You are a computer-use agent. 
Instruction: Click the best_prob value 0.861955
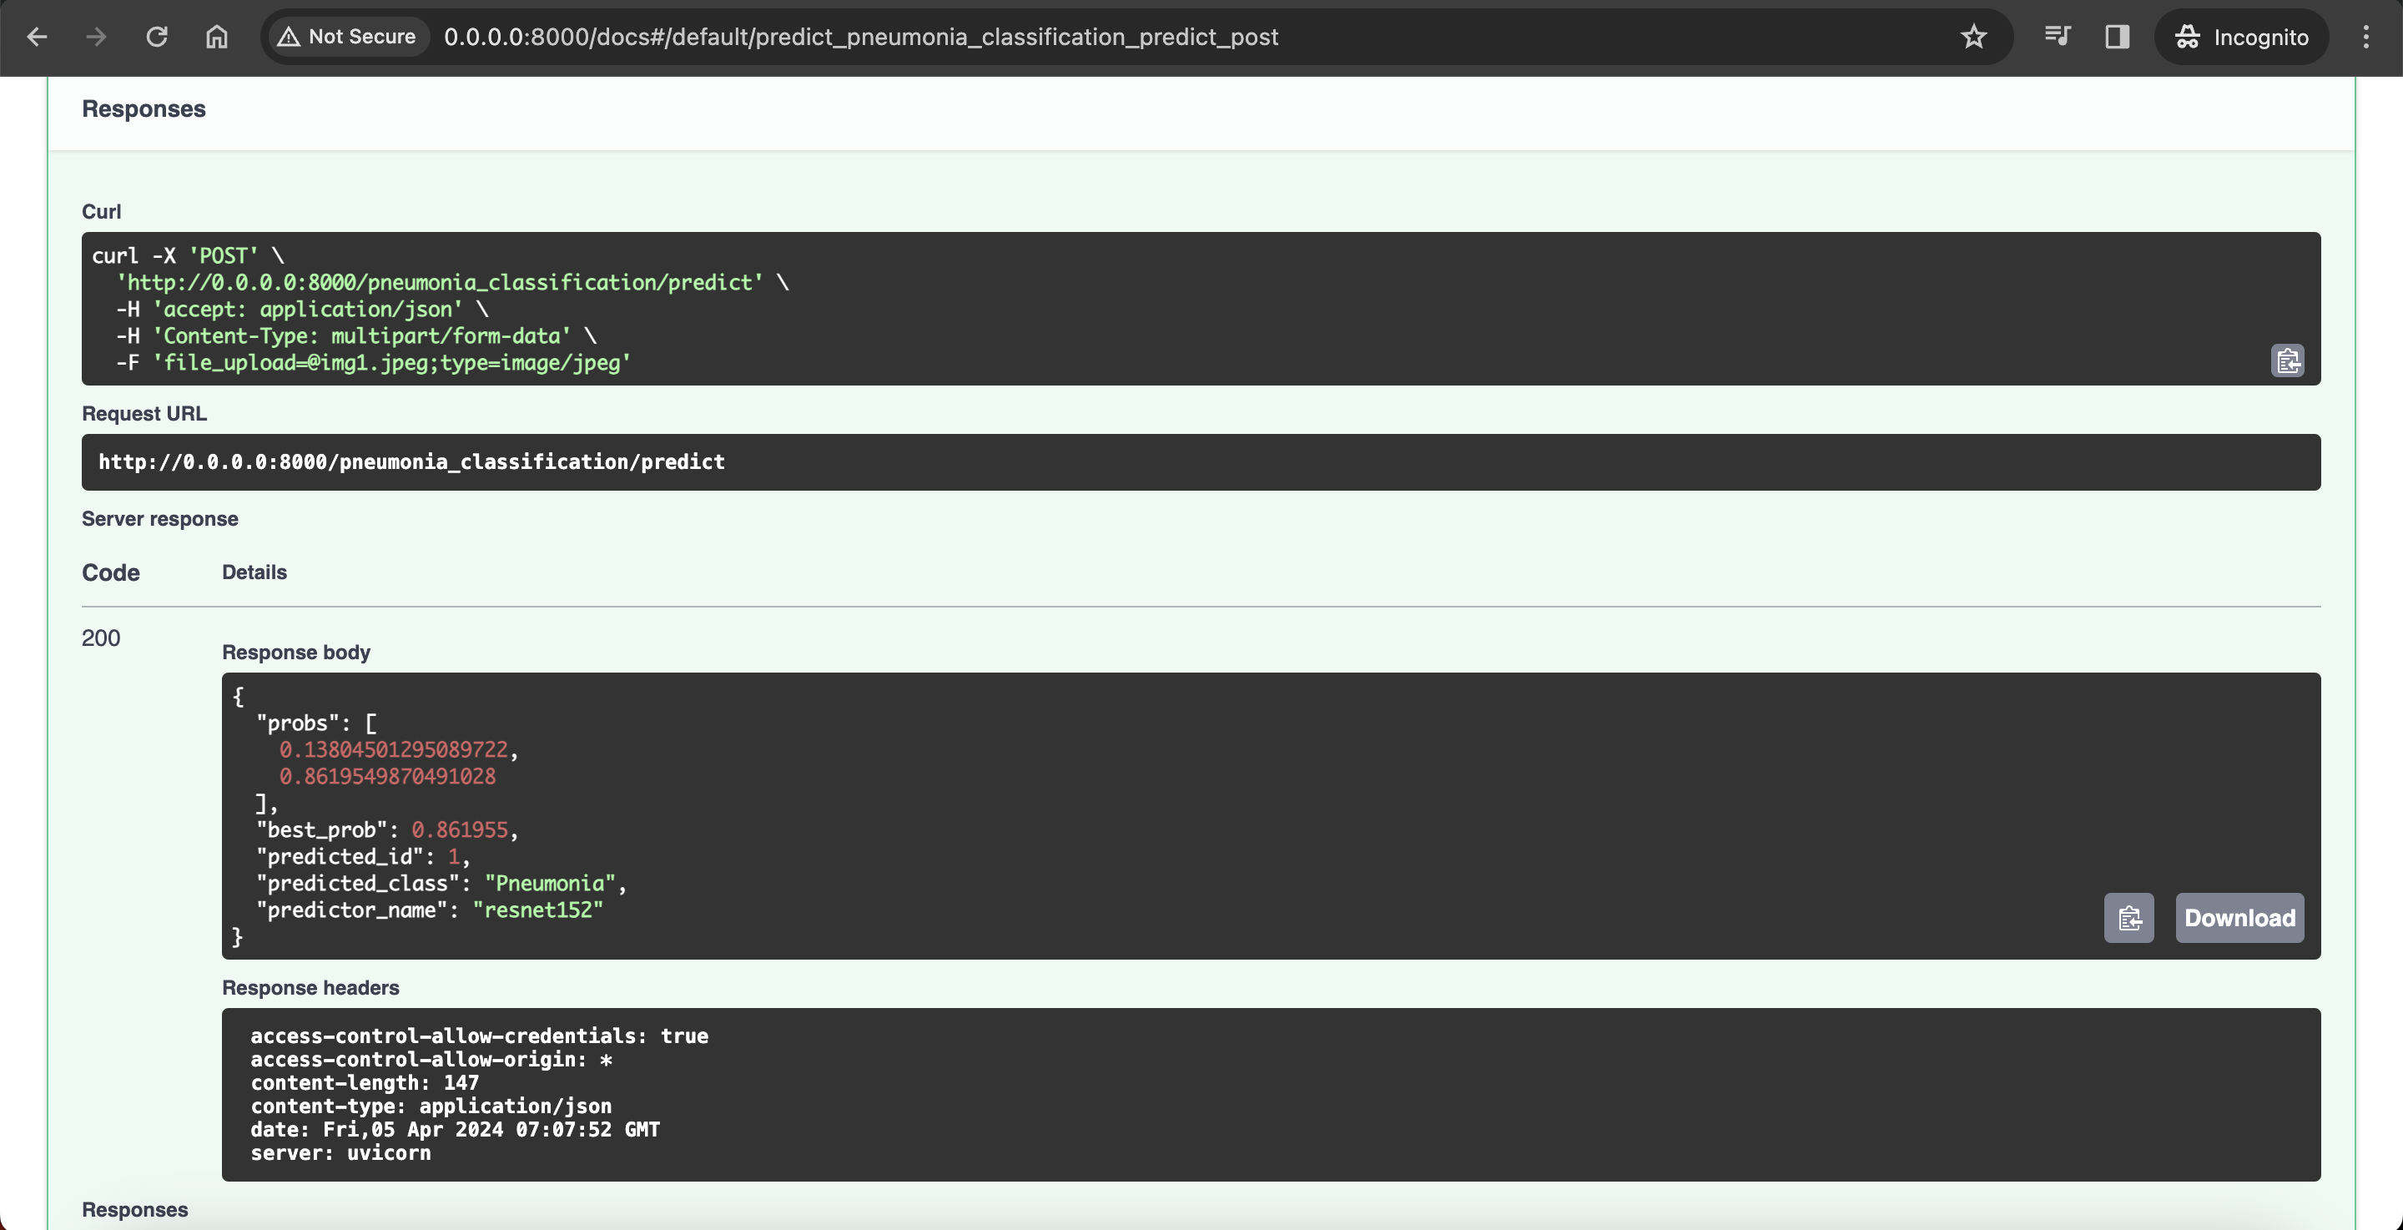pos(460,830)
